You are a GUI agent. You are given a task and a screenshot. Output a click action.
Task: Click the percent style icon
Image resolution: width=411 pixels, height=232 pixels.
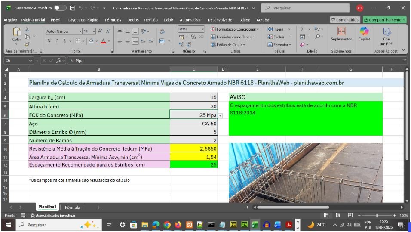click(x=193, y=37)
